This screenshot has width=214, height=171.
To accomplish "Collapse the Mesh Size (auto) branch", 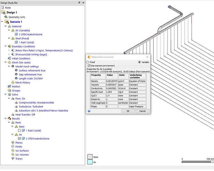I will coord(5,62).
